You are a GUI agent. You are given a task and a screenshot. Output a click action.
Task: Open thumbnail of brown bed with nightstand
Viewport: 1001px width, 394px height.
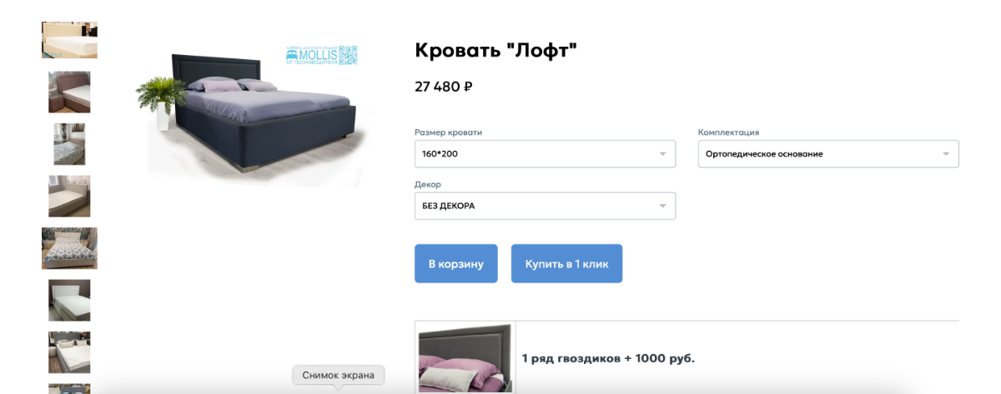(x=69, y=92)
